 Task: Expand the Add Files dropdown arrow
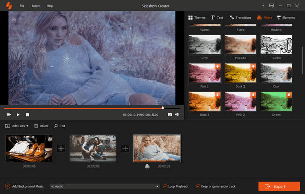27,126
